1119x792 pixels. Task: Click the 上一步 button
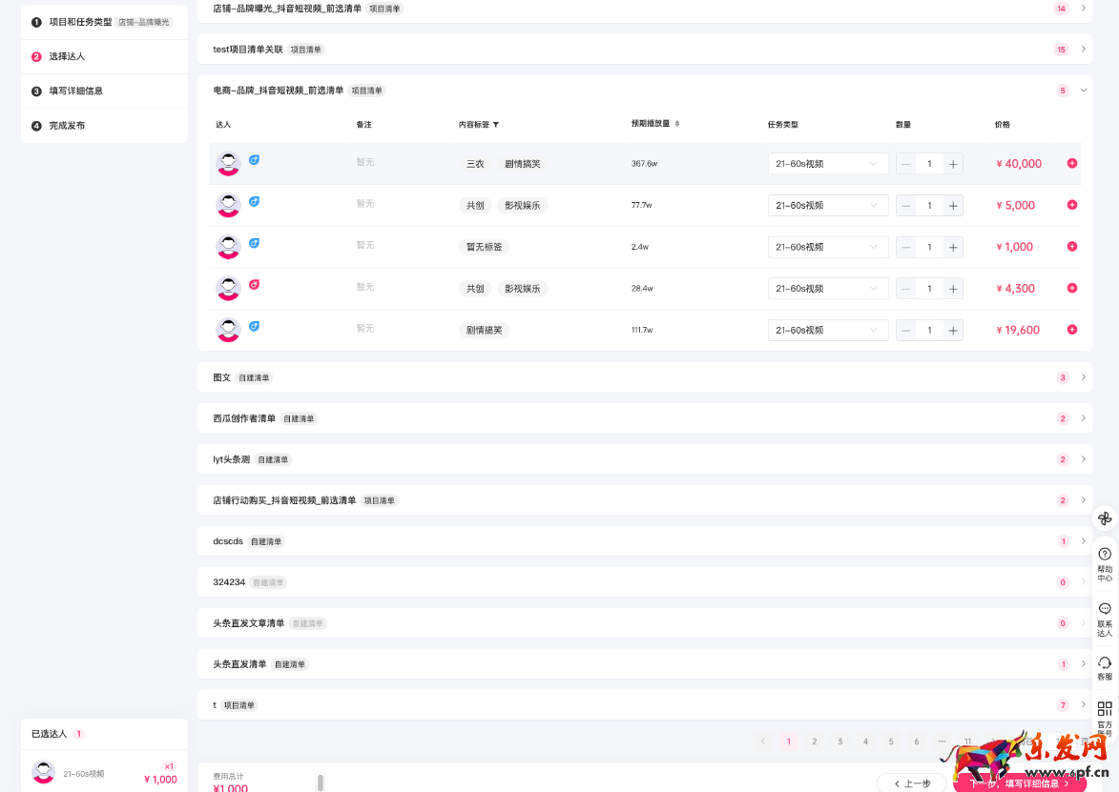point(911,783)
